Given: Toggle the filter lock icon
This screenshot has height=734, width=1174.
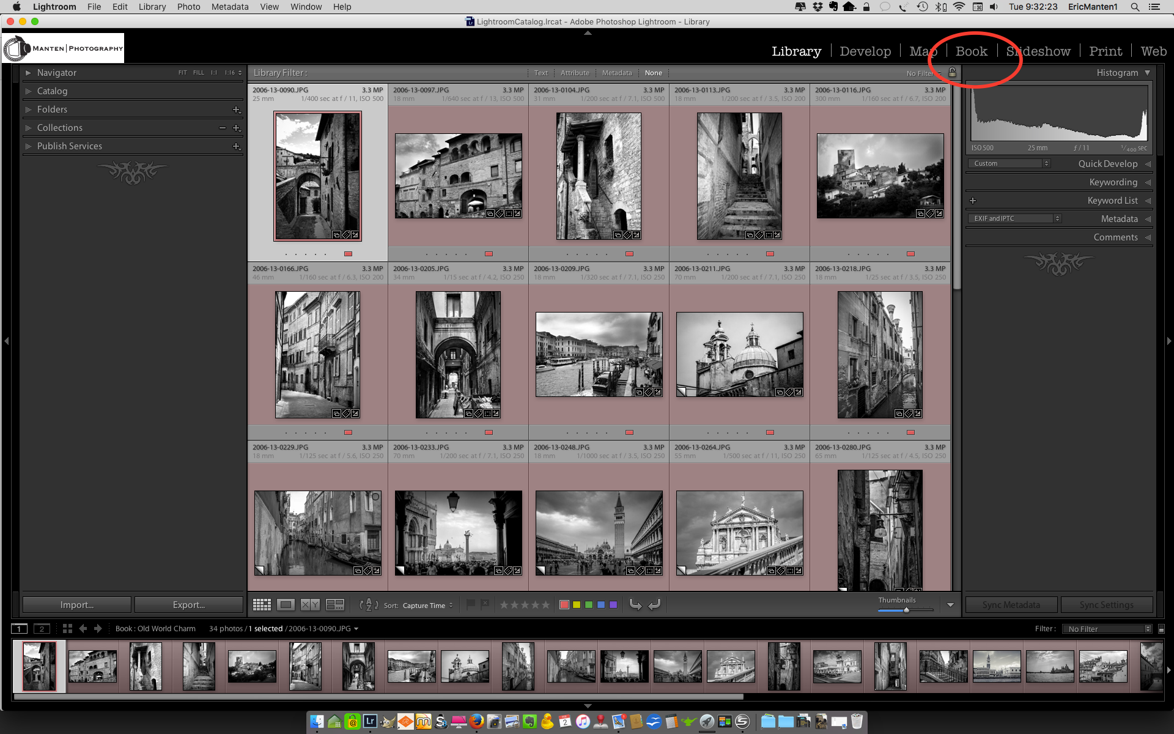Looking at the screenshot, I should click(952, 73).
